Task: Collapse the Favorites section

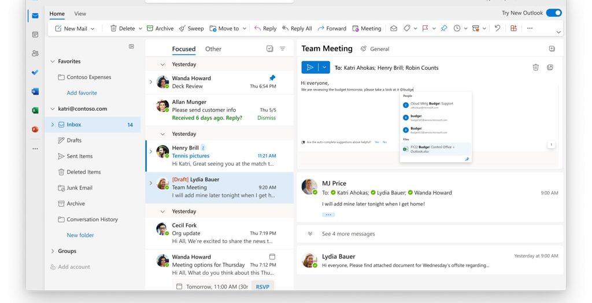Action: [x=53, y=61]
